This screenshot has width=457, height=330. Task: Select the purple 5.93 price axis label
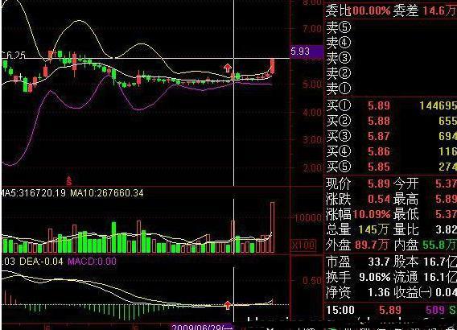[x=307, y=52]
